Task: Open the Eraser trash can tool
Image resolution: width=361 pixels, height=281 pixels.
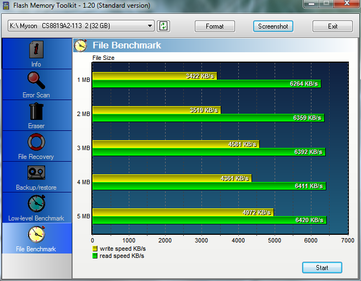Action: 36,111
